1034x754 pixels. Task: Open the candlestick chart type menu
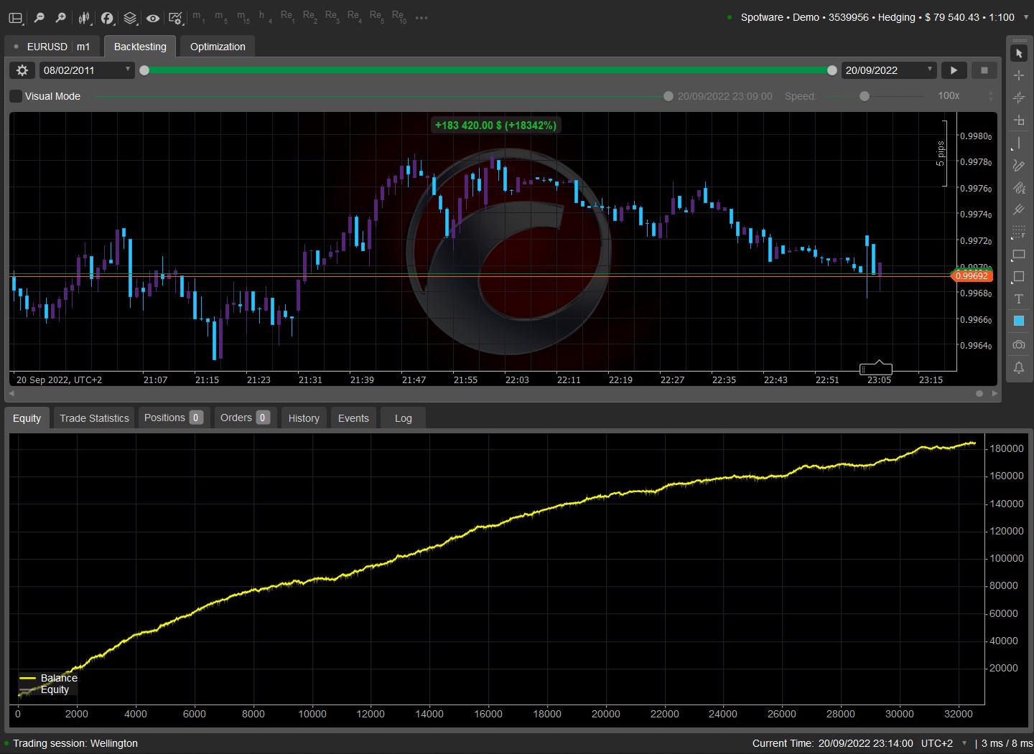(85, 18)
